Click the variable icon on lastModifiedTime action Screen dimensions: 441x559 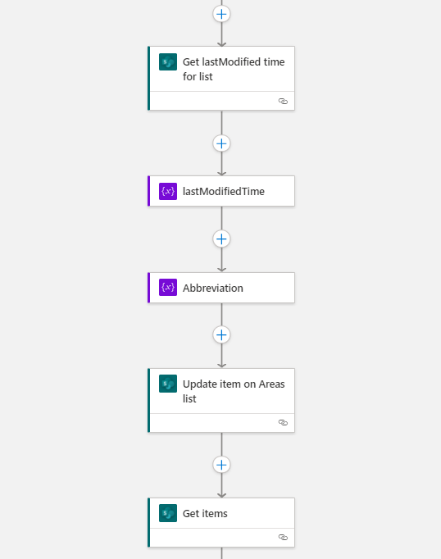(168, 191)
